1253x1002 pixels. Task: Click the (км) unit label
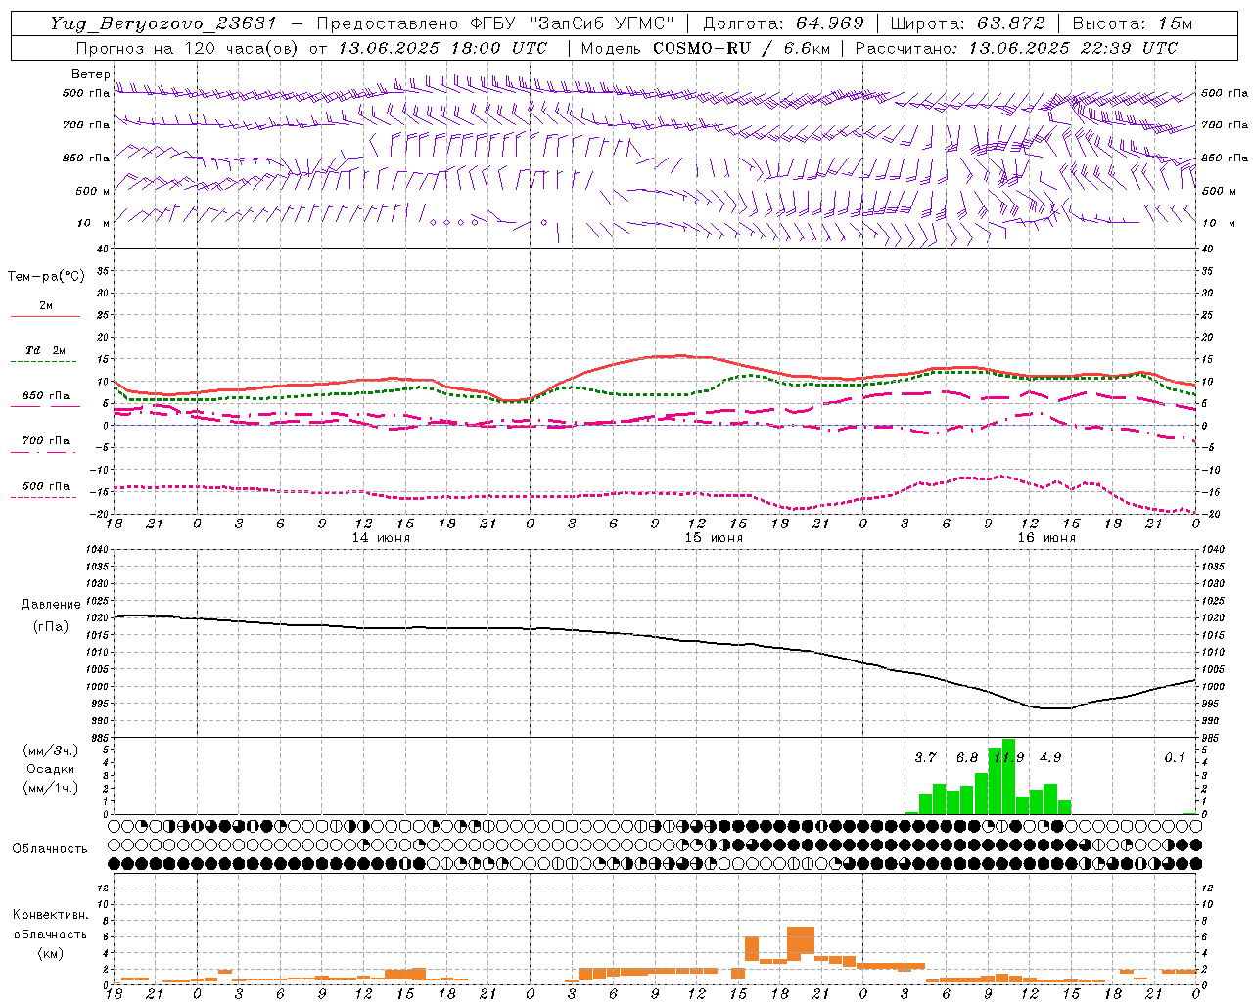tap(51, 953)
